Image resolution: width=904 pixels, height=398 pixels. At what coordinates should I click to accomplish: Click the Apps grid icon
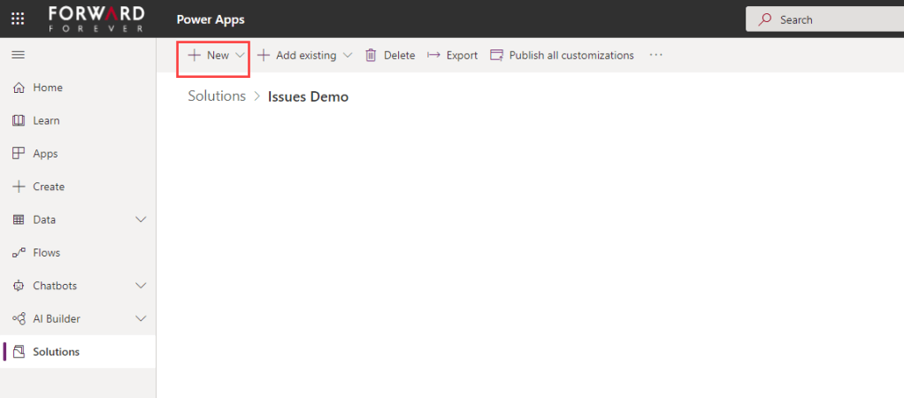[19, 153]
